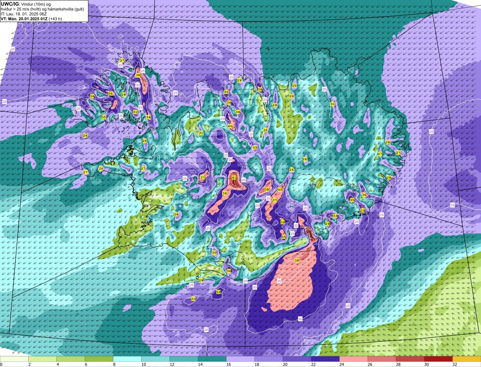
Task: Click the 14–16 m/s dark teal legend swatch
Action: point(212,359)
